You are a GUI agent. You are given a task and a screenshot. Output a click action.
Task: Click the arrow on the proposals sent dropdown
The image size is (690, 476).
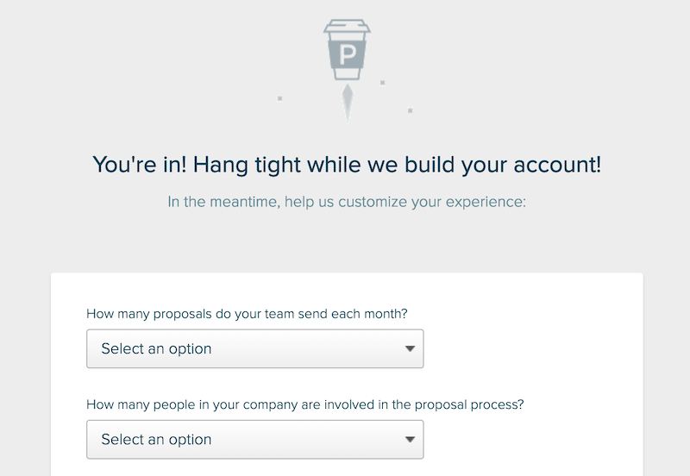[410, 349]
